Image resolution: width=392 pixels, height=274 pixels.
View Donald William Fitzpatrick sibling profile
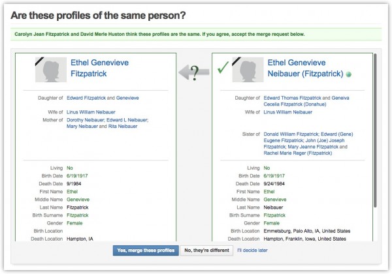pyautogui.click(x=291, y=134)
